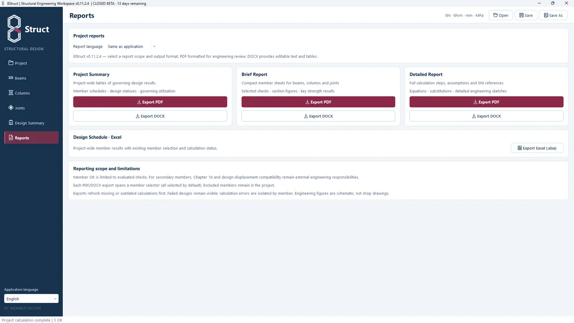The image size is (574, 323).
Task: Restore down the 8Struct window
Action: 552,3
